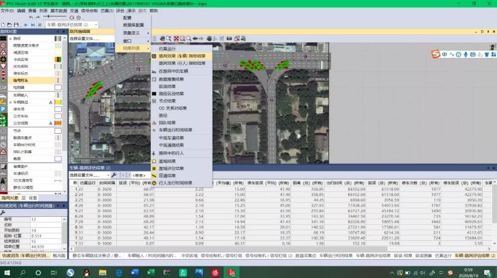The height and width of the screenshot is (278, 497).
Task: Expand the 窗口 submenu
Action: pos(133,41)
